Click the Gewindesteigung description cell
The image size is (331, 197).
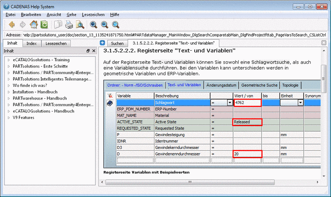[x=182, y=135]
